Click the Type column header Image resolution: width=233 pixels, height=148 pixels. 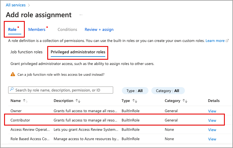(x=126, y=101)
